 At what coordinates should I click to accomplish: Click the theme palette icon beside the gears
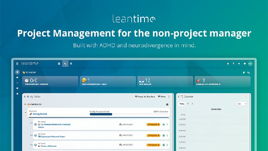click(244, 72)
